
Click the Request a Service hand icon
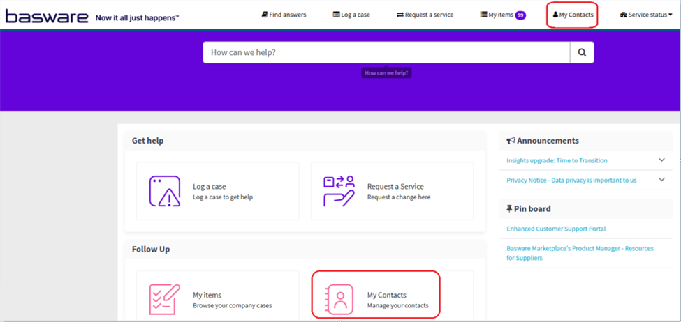click(339, 192)
